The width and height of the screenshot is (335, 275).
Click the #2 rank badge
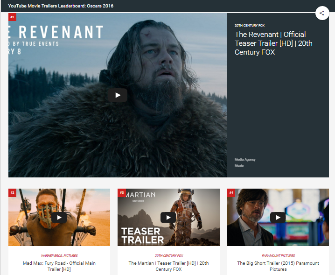click(12, 192)
